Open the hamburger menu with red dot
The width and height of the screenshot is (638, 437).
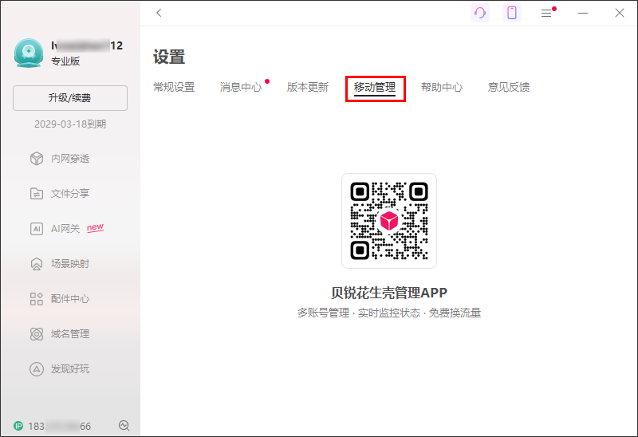point(546,13)
